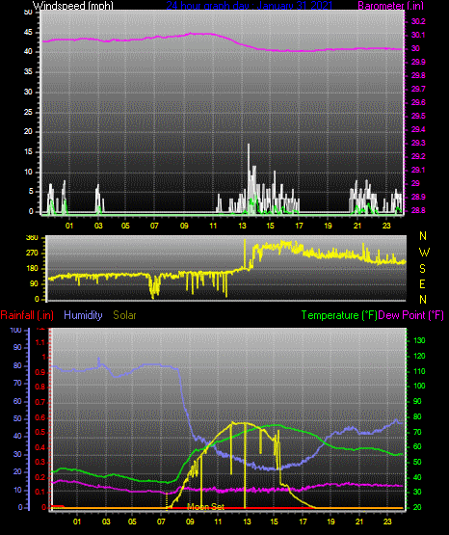The width and height of the screenshot is (449, 535).
Task: Click hour "07" on the bottom graph time axis
Action: coord(161,522)
